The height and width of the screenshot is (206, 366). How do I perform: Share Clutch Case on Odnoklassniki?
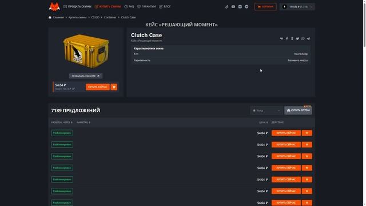[292, 38]
